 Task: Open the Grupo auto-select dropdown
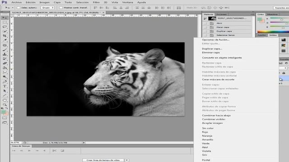point(47,8)
